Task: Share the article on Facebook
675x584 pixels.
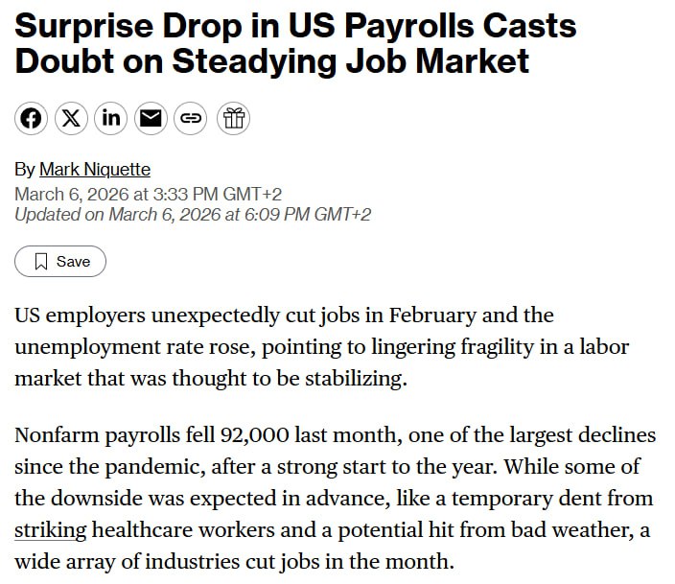Action: (31, 118)
